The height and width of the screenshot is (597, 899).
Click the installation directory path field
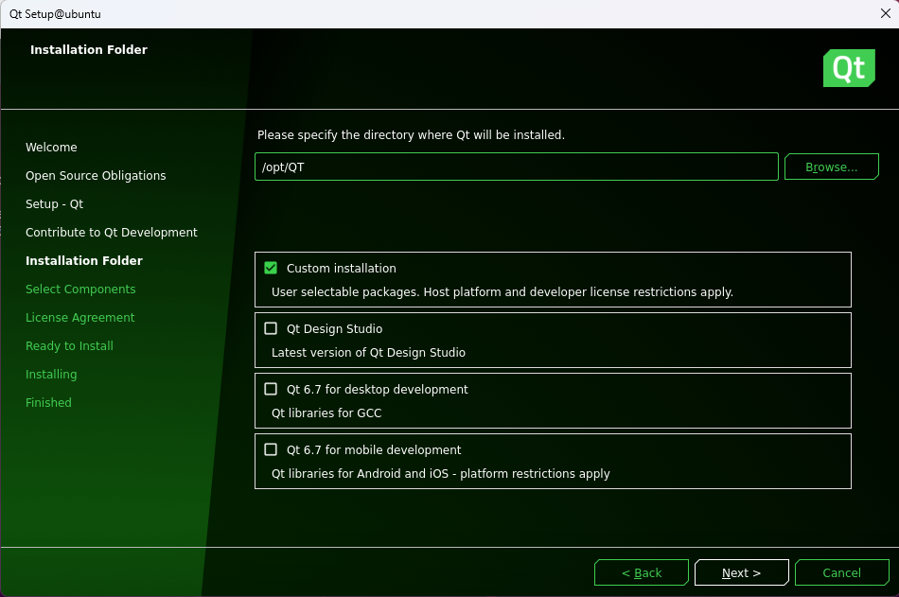tap(516, 167)
